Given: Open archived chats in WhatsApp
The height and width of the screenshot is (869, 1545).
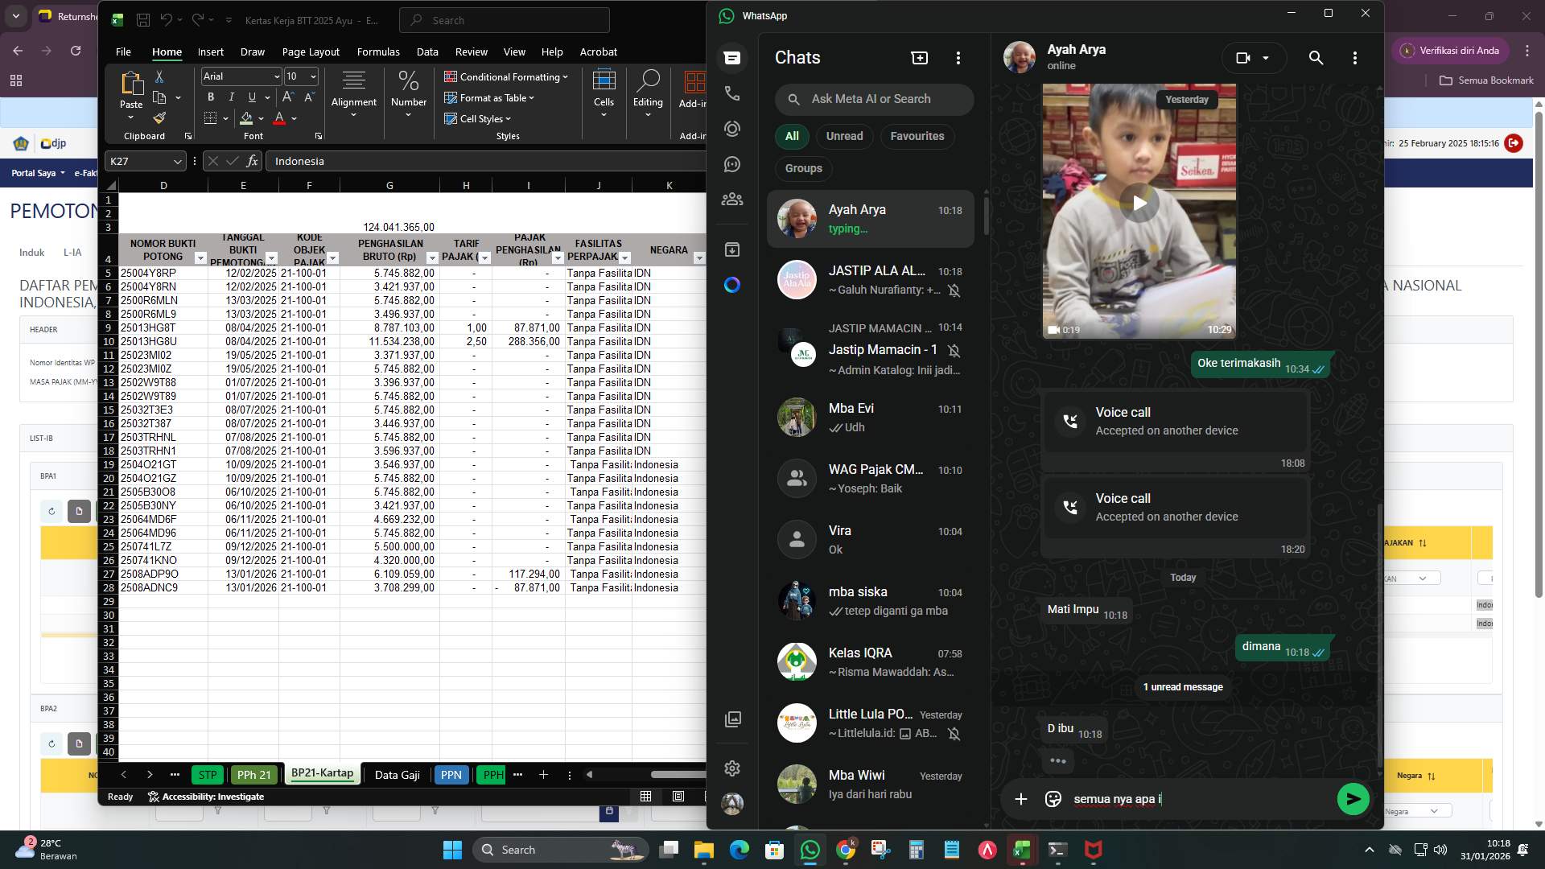Looking at the screenshot, I should [x=732, y=249].
